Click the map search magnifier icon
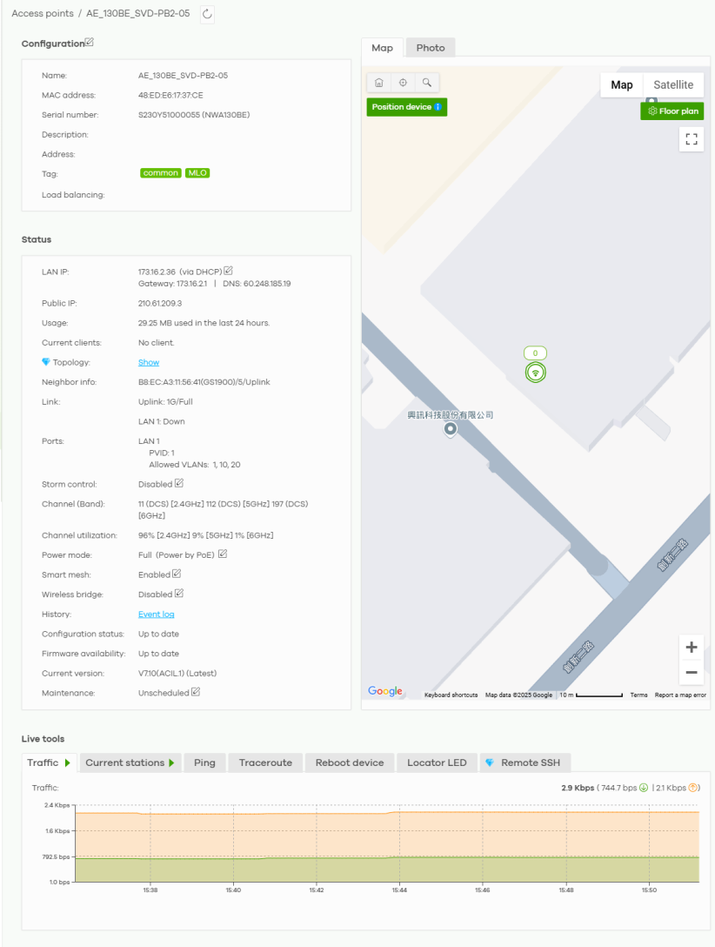The height and width of the screenshot is (947, 715). tap(427, 83)
